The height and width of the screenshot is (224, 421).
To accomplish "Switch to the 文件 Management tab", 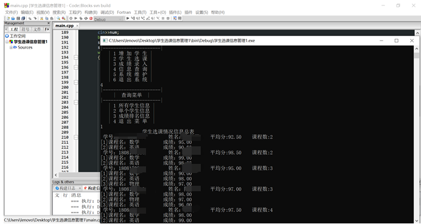I will [37, 29].
